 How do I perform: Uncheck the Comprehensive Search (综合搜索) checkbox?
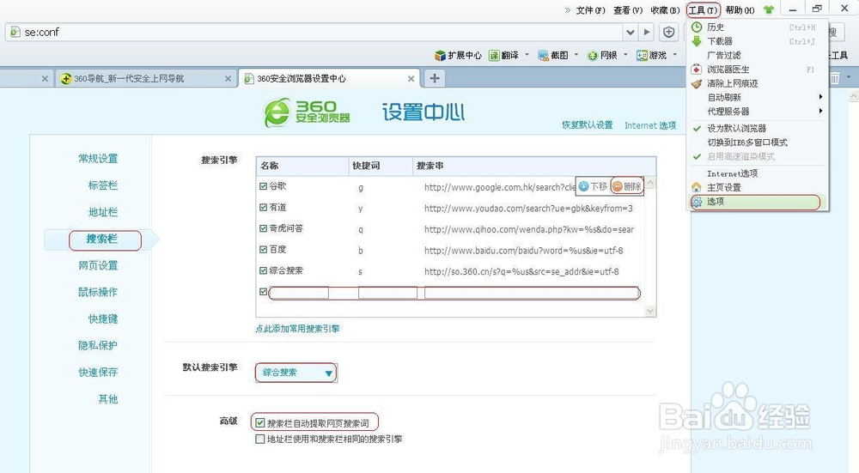point(263,270)
